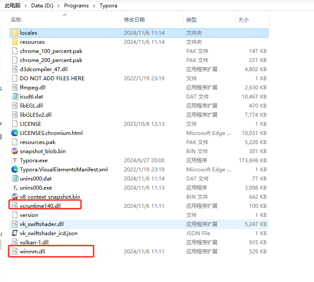Screen dimensions: 314x282
Task: Toggle sort arrow above the 名称 column
Action: [65, 15]
